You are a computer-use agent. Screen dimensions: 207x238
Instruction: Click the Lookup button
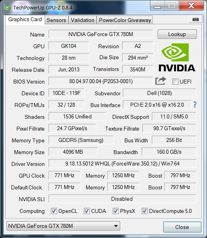177,34
